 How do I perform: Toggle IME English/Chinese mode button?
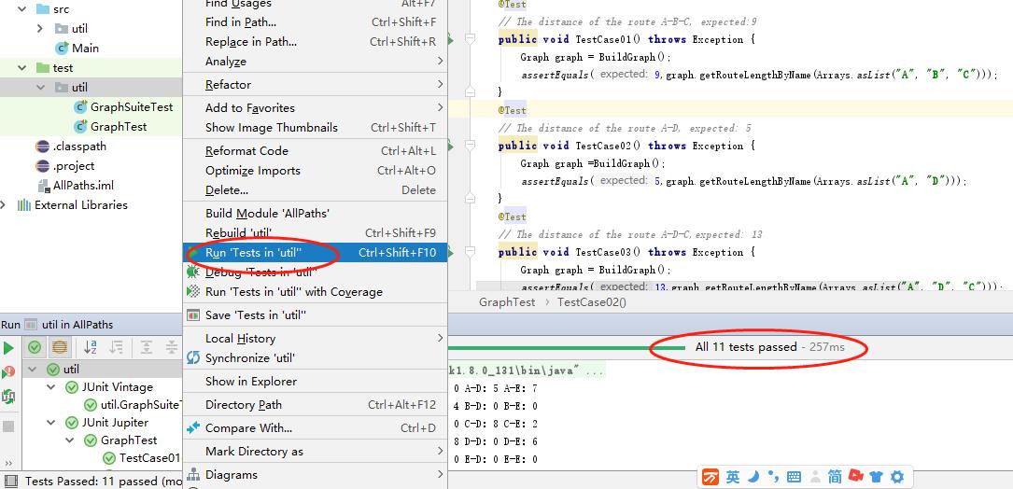coord(733,477)
